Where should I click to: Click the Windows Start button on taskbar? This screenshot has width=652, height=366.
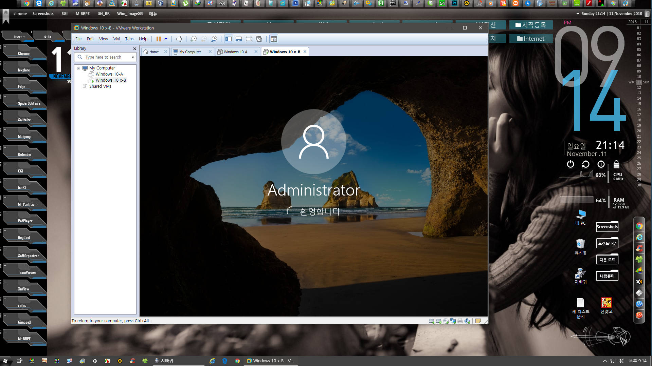point(5,361)
